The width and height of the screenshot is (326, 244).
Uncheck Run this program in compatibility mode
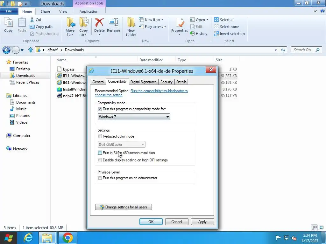pyautogui.click(x=100, y=109)
